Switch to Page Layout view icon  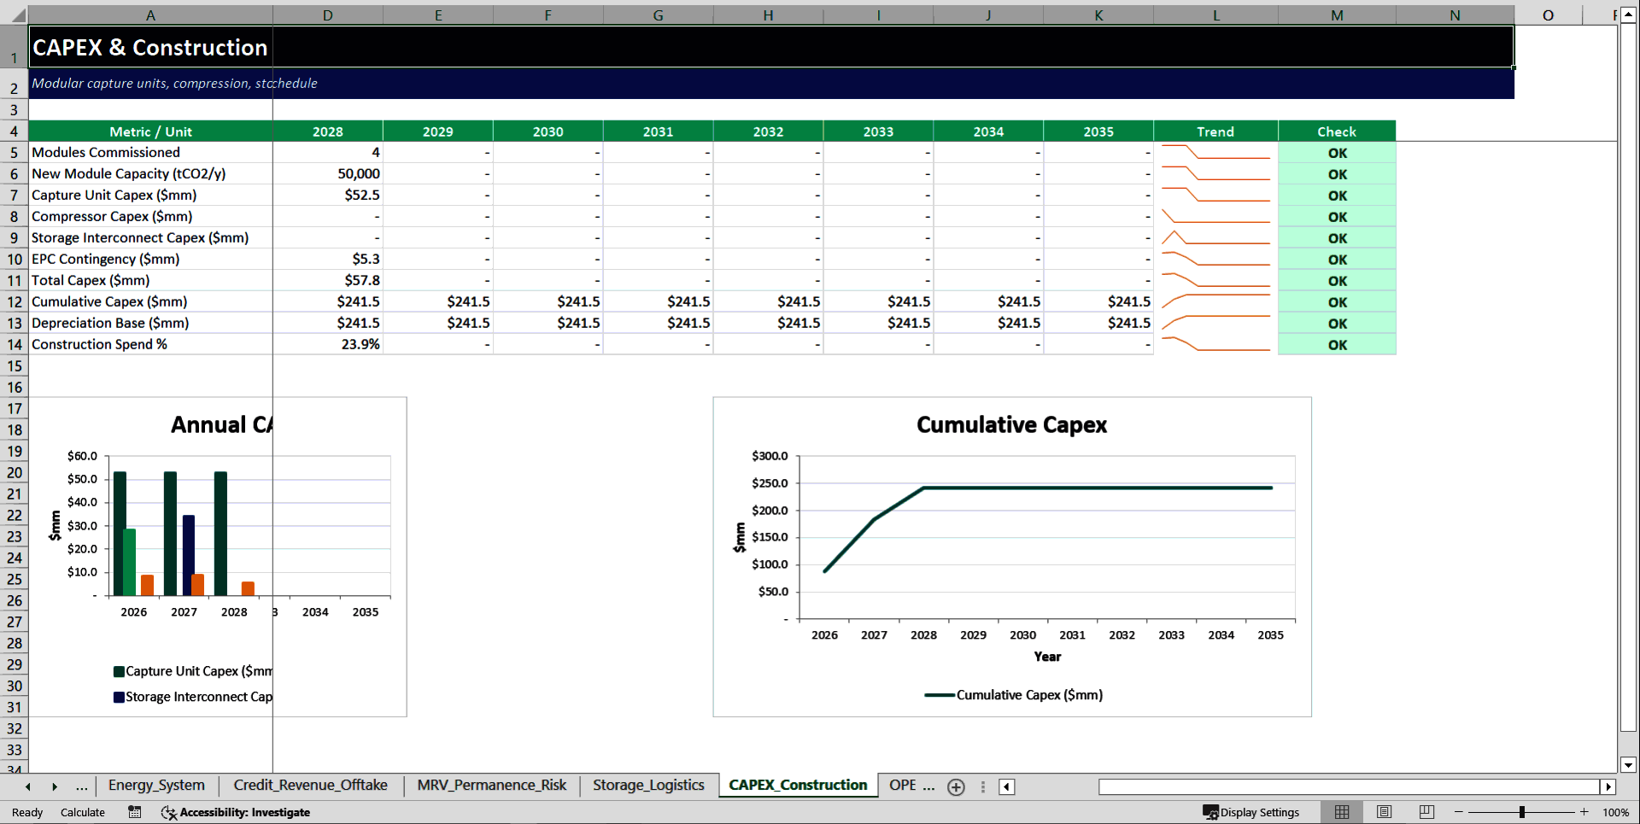click(1384, 812)
